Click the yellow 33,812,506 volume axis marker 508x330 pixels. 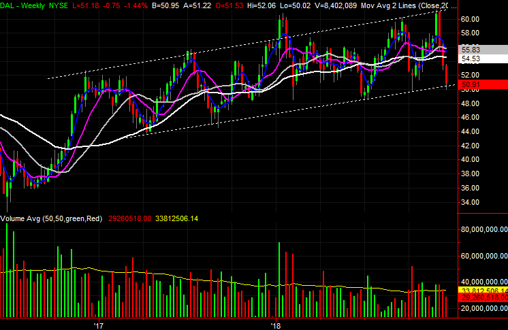click(x=483, y=290)
